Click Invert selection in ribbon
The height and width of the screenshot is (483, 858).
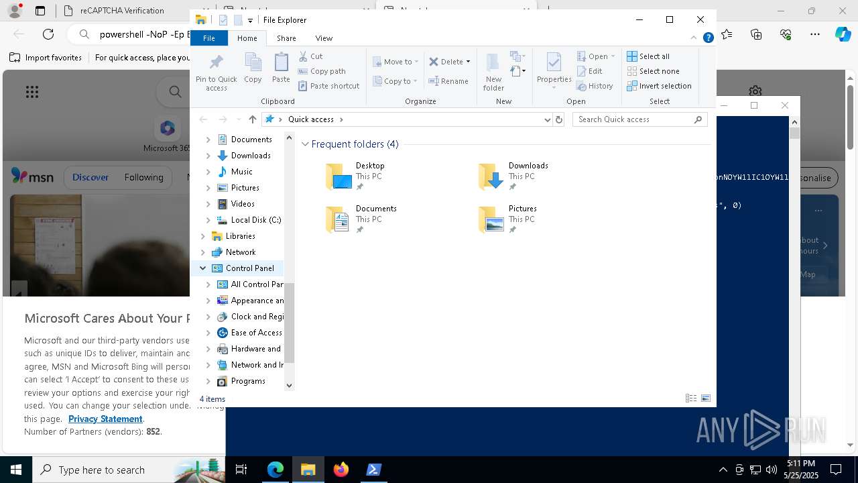(659, 86)
